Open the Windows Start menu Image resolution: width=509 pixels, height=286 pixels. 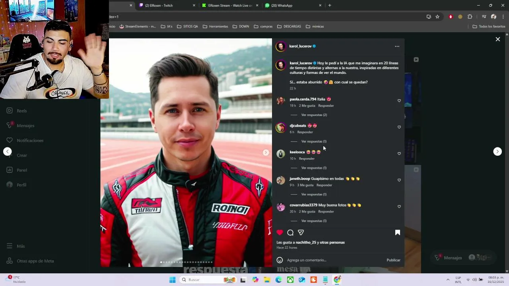click(172, 280)
